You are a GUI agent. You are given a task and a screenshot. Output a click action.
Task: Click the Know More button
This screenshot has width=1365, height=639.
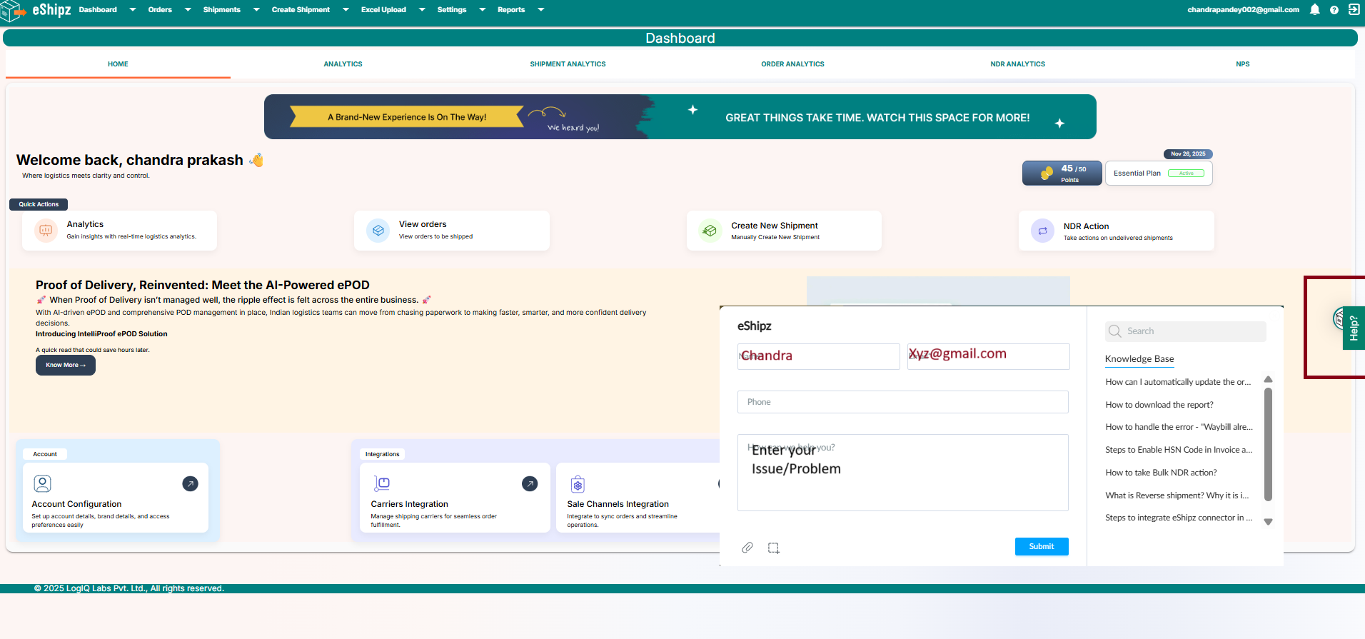[65, 365]
